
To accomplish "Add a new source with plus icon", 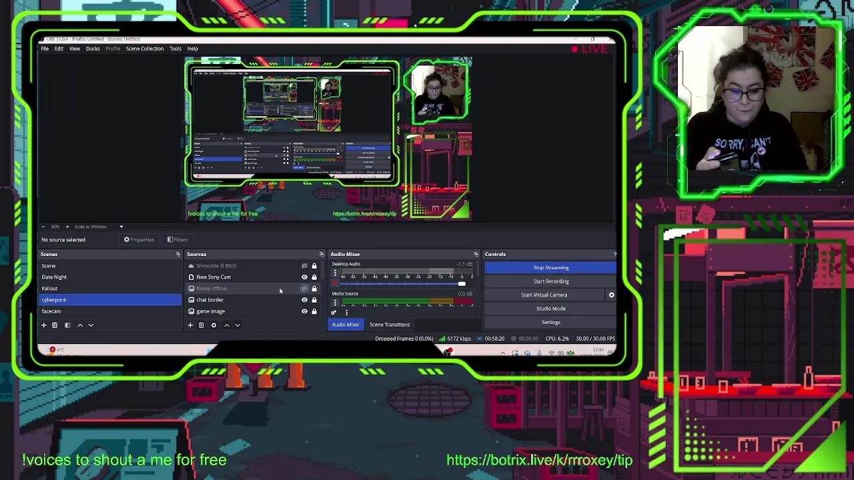I will tap(190, 325).
